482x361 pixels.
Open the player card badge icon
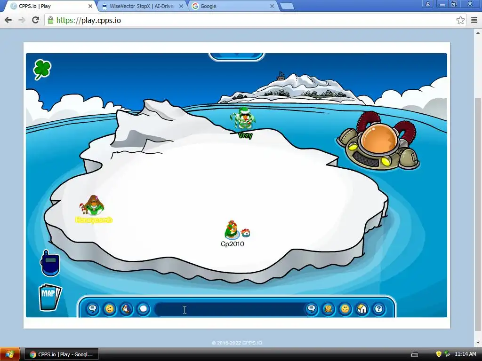coord(328,308)
